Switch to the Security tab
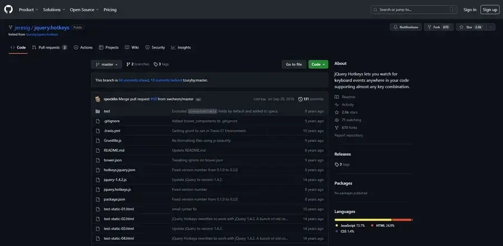 155,47
